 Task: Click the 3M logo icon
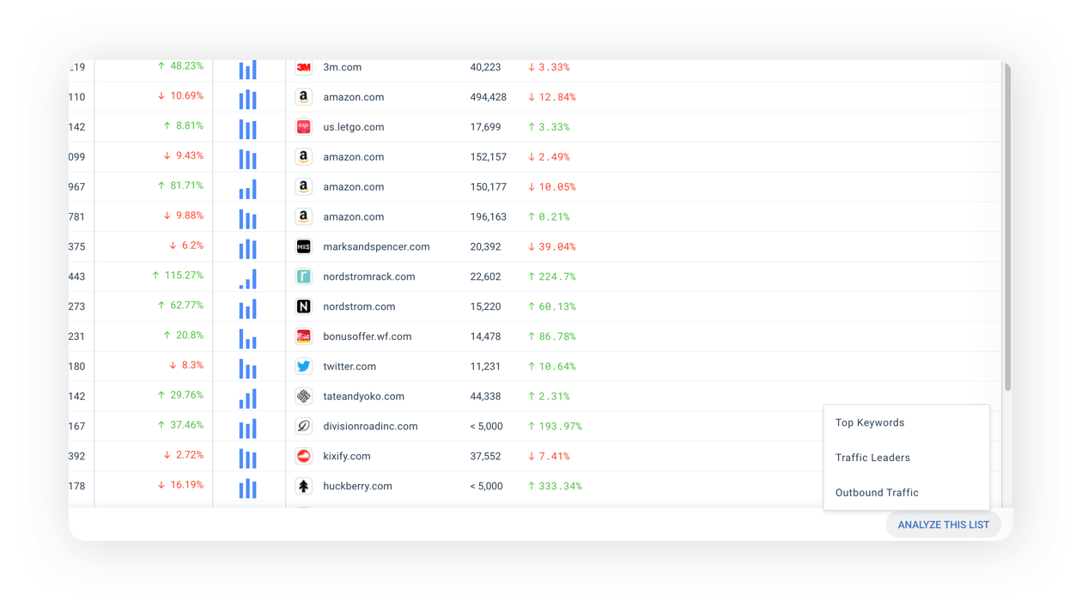303,67
